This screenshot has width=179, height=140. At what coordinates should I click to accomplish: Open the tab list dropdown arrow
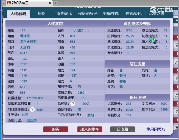click(4, 3)
